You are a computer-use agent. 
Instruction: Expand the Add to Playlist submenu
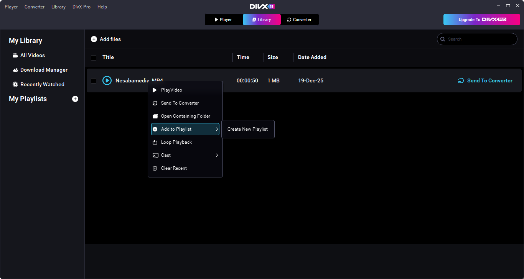217,129
